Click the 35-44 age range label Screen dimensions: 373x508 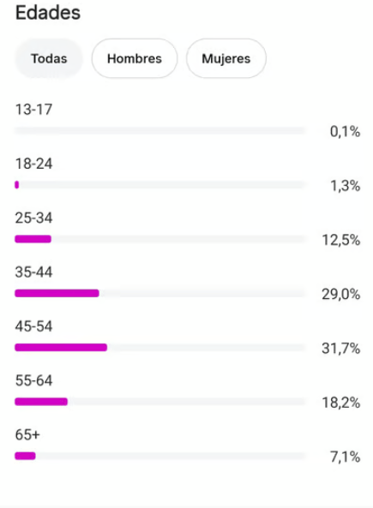[33, 272]
